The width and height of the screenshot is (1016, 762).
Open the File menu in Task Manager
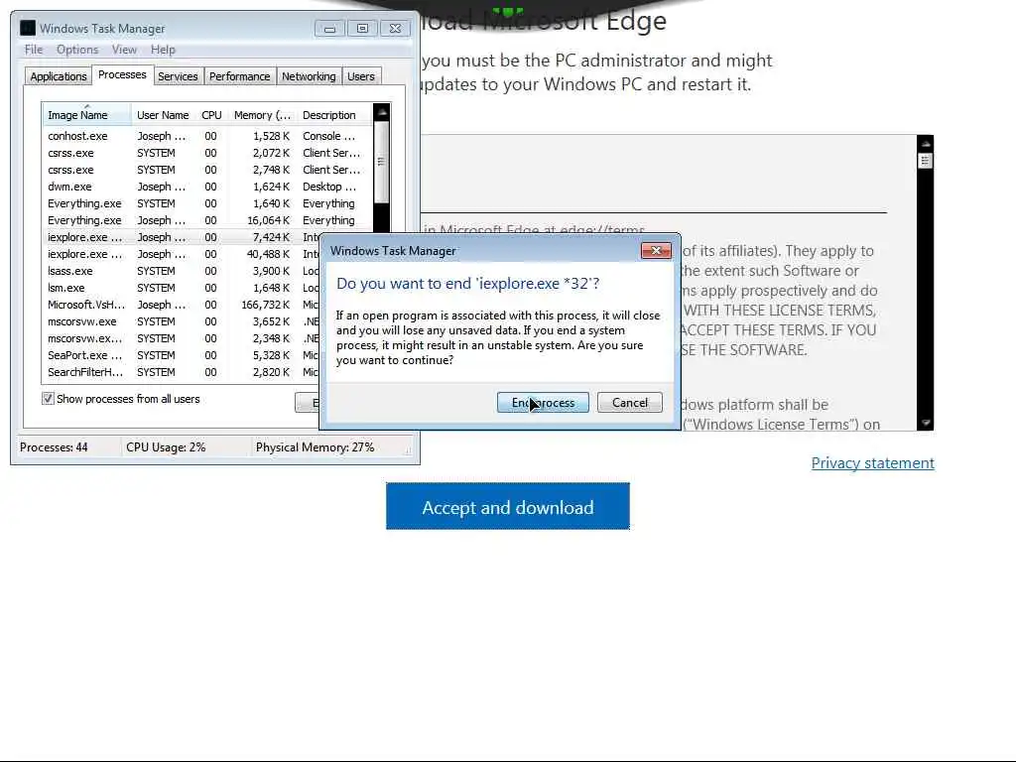[x=34, y=50]
